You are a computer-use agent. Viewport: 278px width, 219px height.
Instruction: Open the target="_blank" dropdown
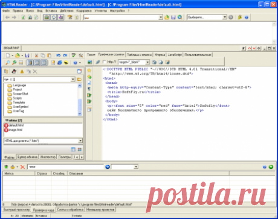pyautogui.click(x=147, y=62)
